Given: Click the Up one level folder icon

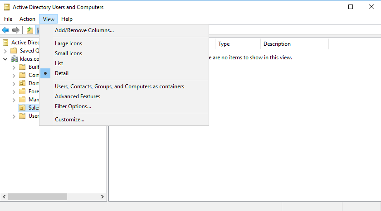Looking at the screenshot, I should point(30,30).
